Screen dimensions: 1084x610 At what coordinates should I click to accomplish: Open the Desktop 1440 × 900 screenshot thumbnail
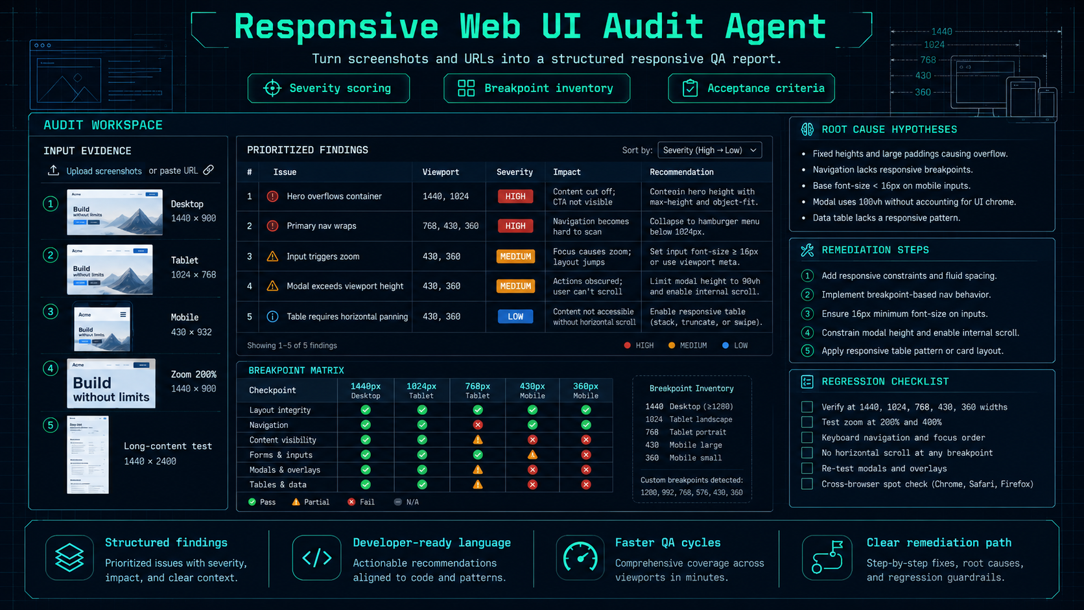click(115, 212)
